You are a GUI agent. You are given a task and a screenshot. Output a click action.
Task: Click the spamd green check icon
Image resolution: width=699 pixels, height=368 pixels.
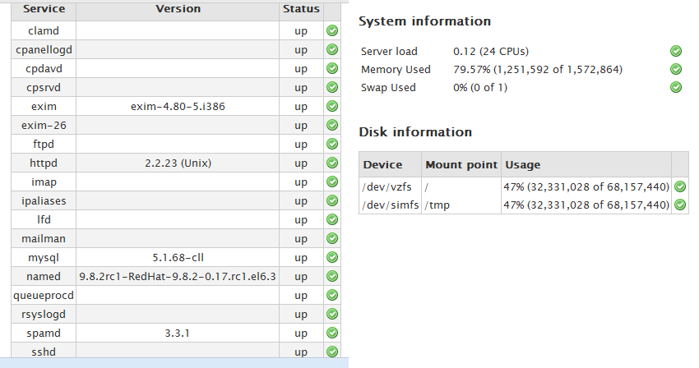[x=332, y=333]
